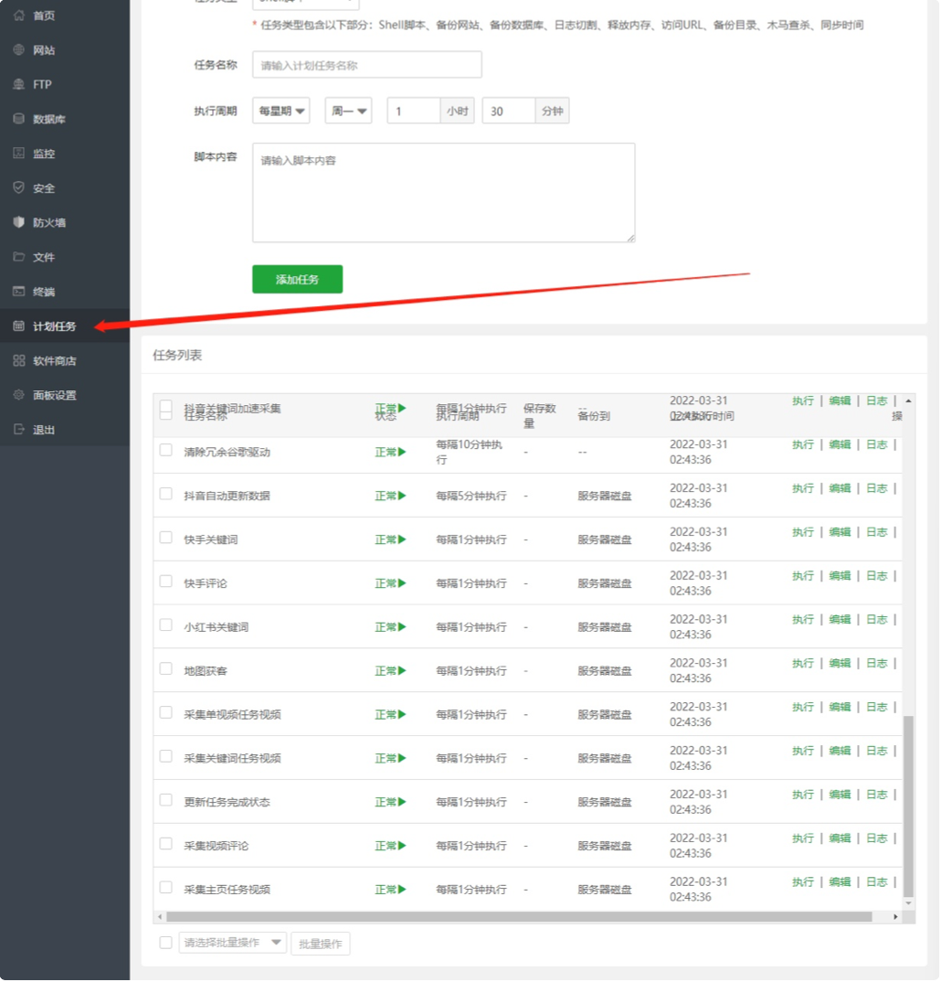
Task: Click the status play icon for 清除冗余谷歌驱动
Action: (x=402, y=452)
